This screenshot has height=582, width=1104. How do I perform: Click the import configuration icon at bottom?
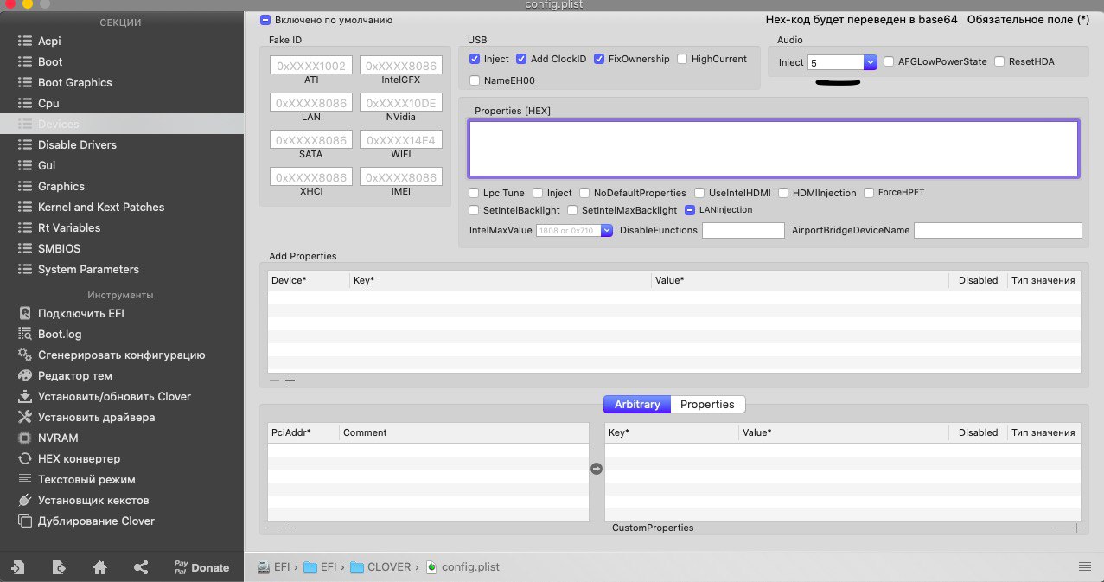(18, 567)
